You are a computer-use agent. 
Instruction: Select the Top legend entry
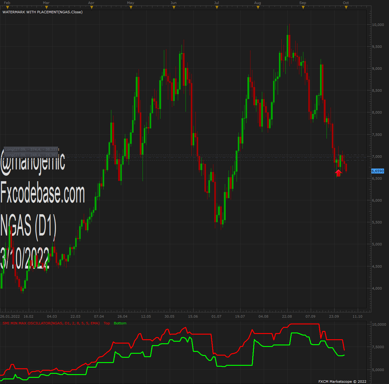coord(107,323)
